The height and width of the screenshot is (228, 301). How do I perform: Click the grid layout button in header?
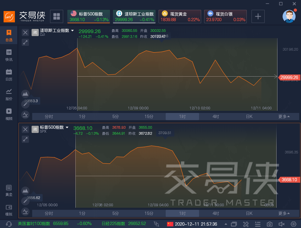pos(57,16)
